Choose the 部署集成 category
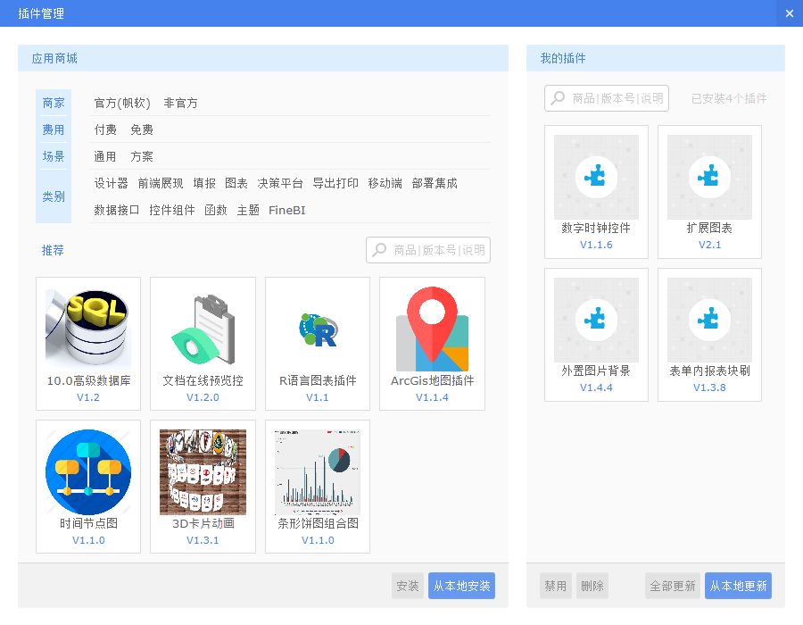Image resolution: width=803 pixels, height=625 pixels. coord(435,183)
